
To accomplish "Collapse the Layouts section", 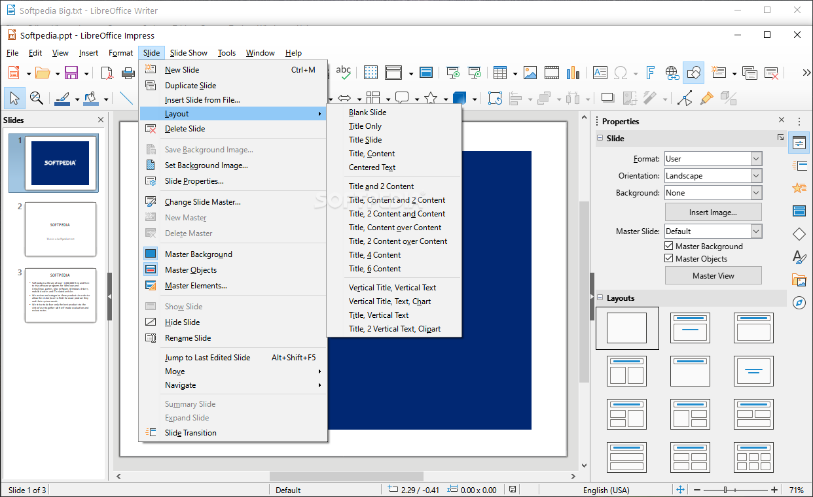I will (600, 298).
